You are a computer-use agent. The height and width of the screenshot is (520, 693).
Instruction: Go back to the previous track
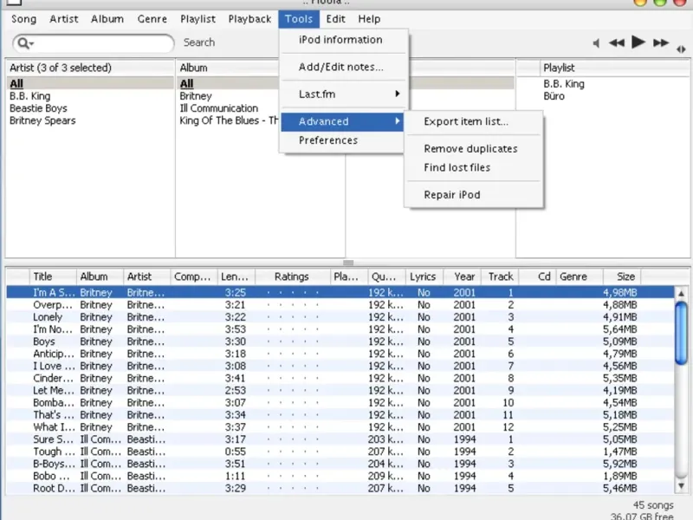(617, 42)
